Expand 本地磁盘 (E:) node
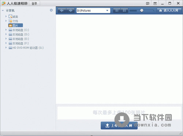 6,39
